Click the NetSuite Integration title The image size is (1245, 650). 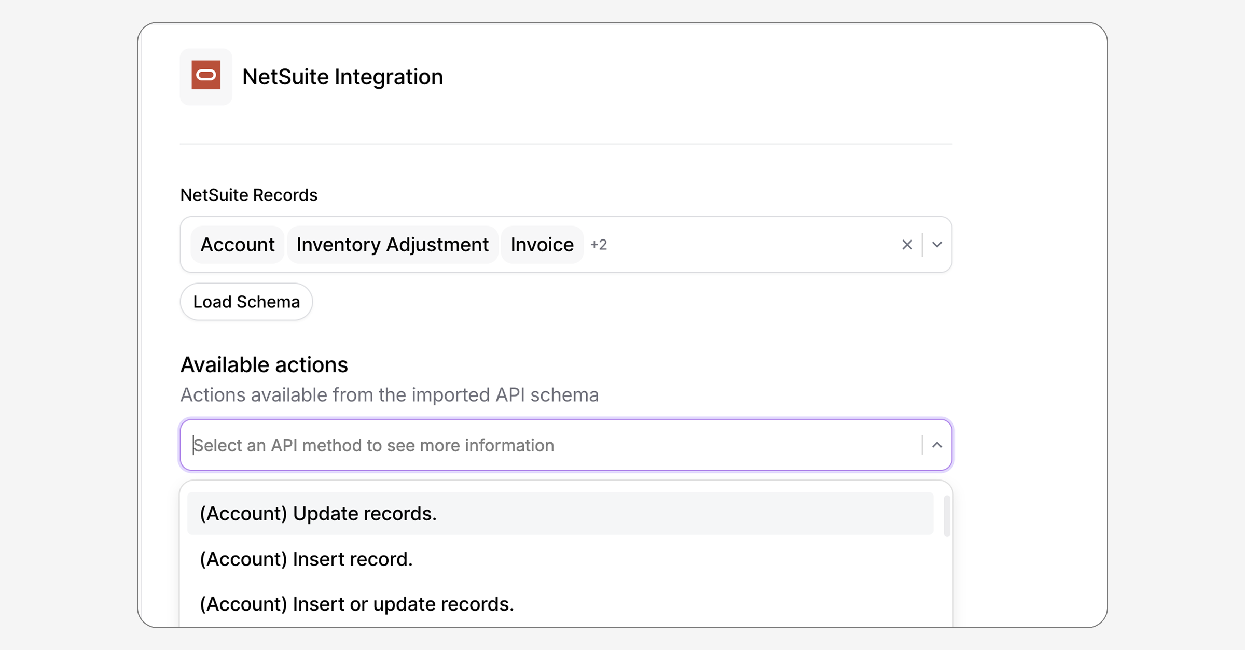343,77
